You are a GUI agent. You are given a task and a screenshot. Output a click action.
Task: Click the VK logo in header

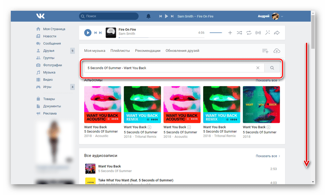point(40,16)
